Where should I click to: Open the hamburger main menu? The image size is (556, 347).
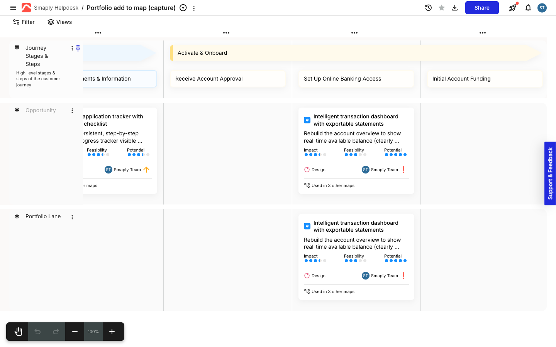13,8
